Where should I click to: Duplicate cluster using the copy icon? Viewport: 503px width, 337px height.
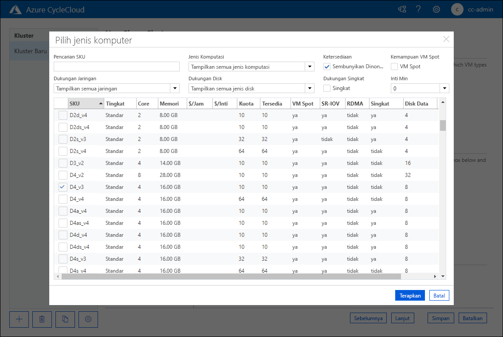[x=65, y=319]
